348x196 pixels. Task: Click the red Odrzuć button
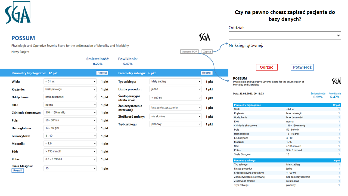(267, 67)
